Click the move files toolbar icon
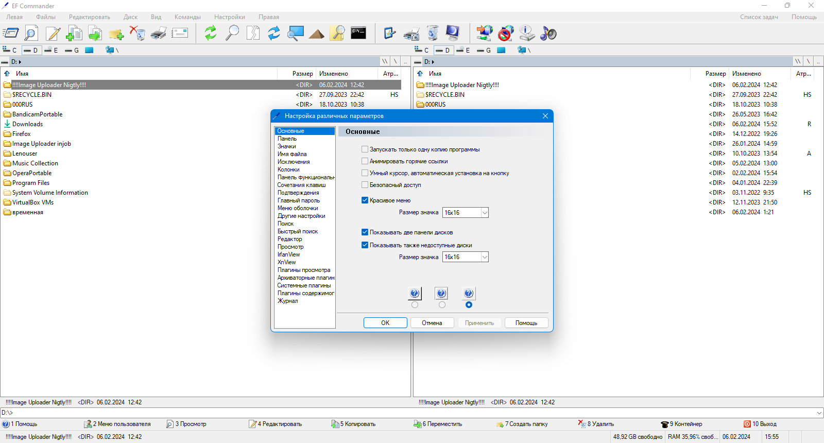The image size is (824, 443). (95, 33)
